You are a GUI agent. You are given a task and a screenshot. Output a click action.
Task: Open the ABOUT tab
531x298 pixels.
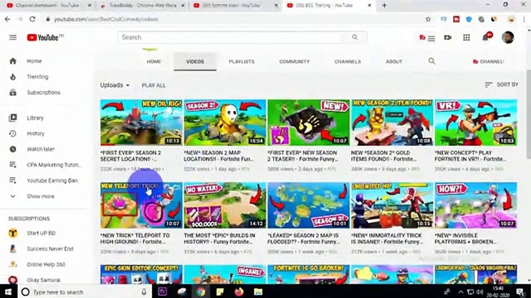[x=394, y=61]
